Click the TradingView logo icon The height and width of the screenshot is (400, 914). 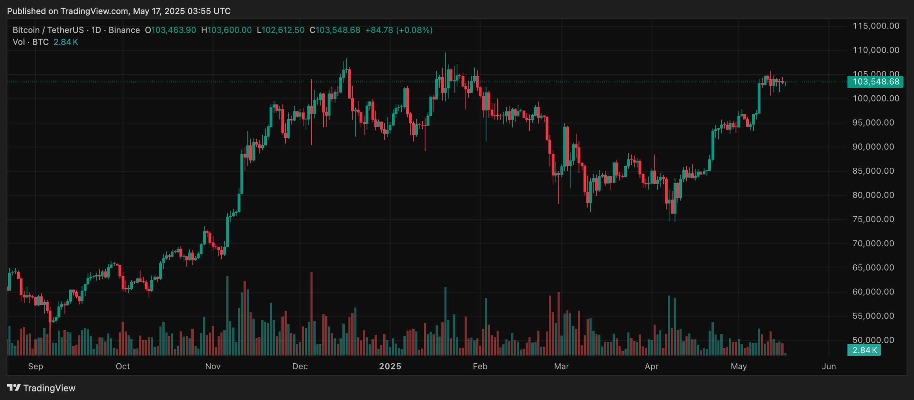click(14, 388)
